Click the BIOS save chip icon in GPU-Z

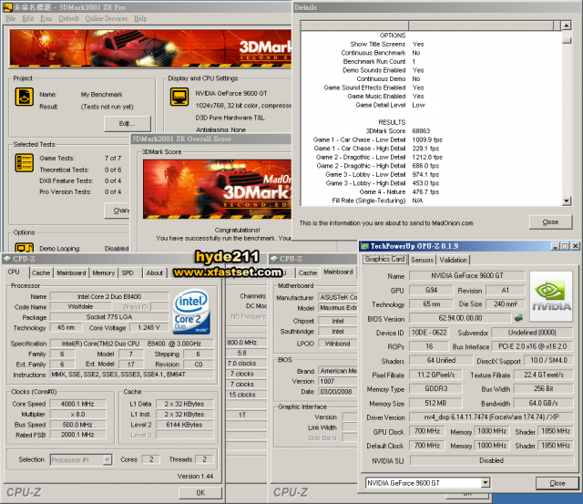click(518, 318)
